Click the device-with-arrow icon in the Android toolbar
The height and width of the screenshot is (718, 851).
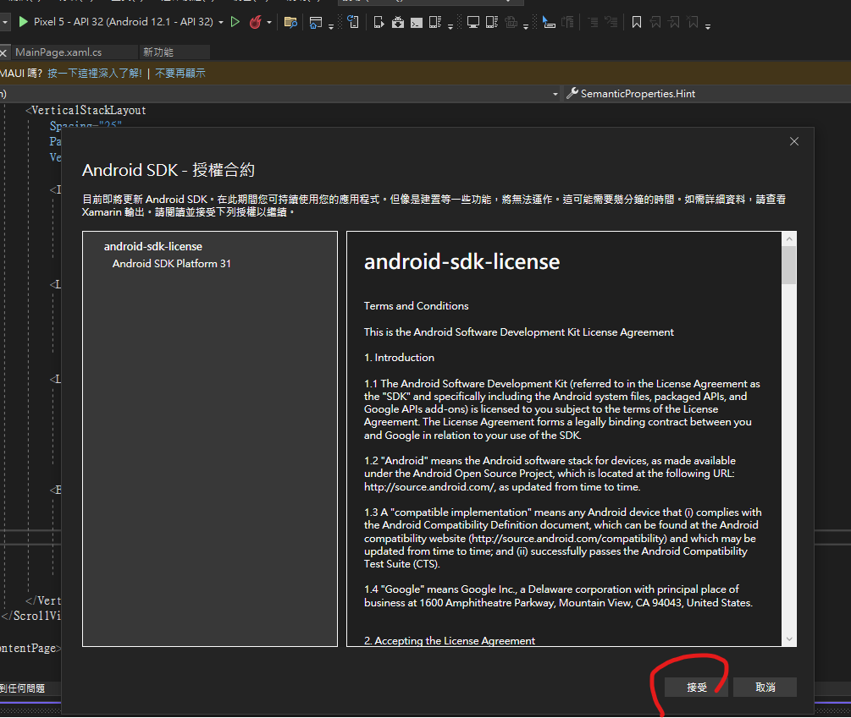coord(379,22)
